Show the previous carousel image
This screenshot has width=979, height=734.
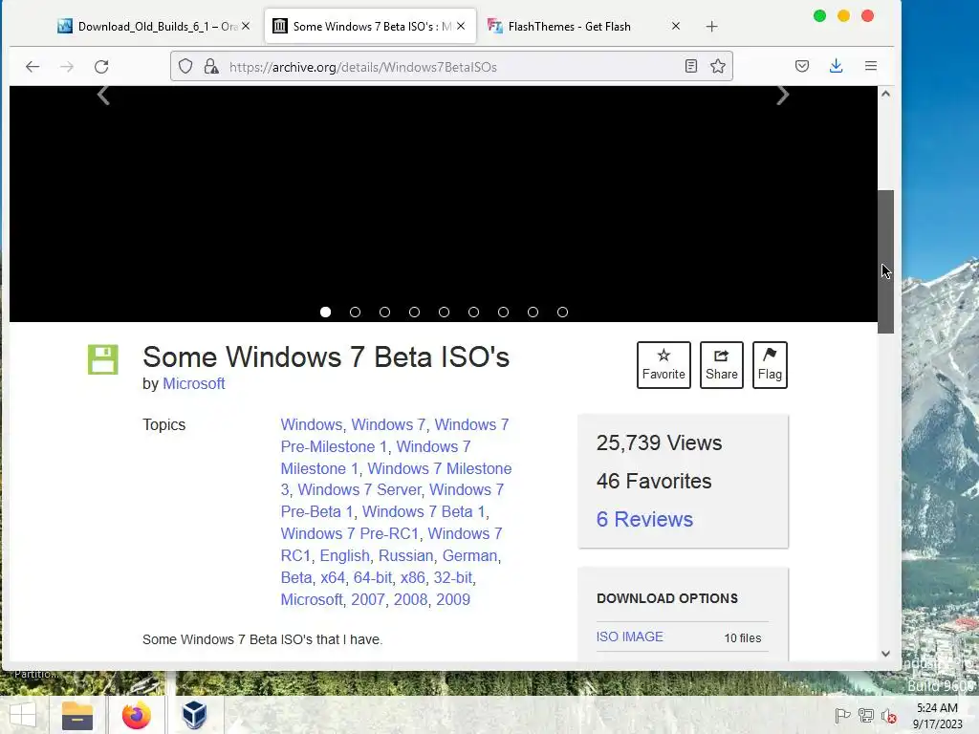click(103, 95)
